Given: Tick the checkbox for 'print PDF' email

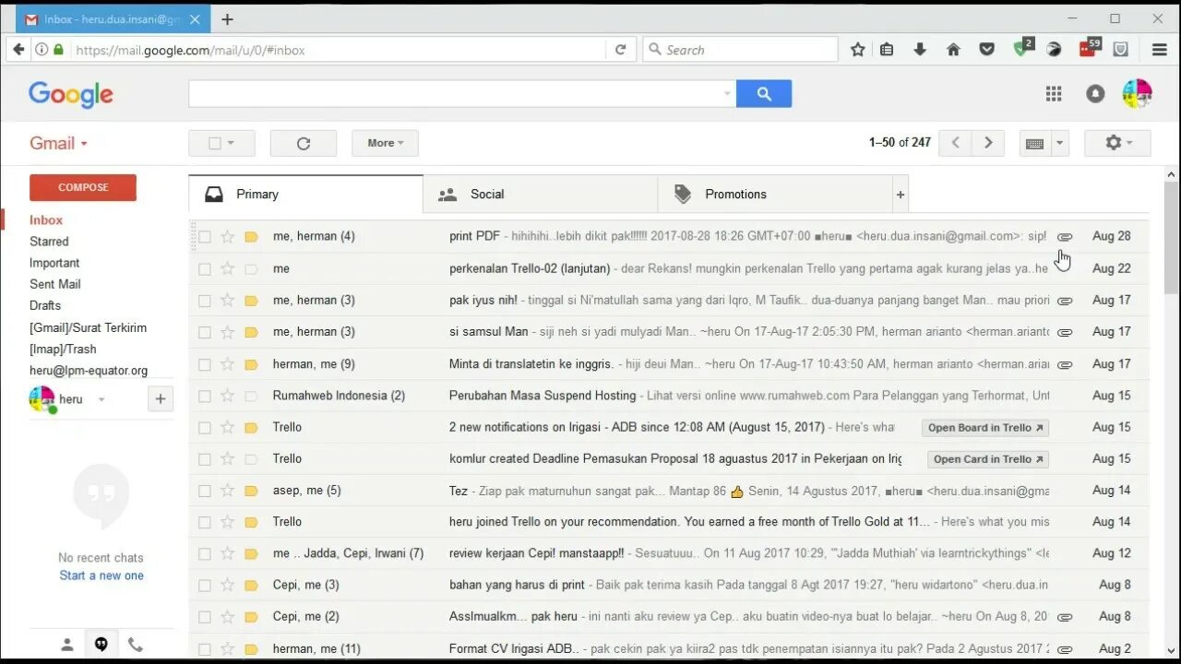Looking at the screenshot, I should coord(205,236).
